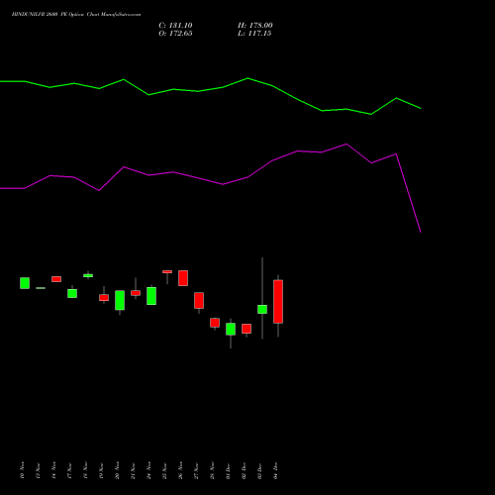
Task: Click the red 26 Nov candle
Action: click(183, 278)
